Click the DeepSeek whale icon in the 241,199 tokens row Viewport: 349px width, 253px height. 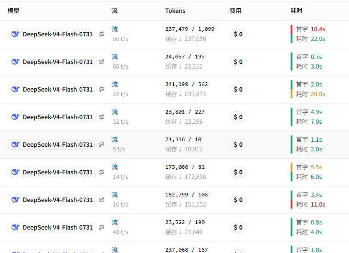pyautogui.click(x=16, y=89)
